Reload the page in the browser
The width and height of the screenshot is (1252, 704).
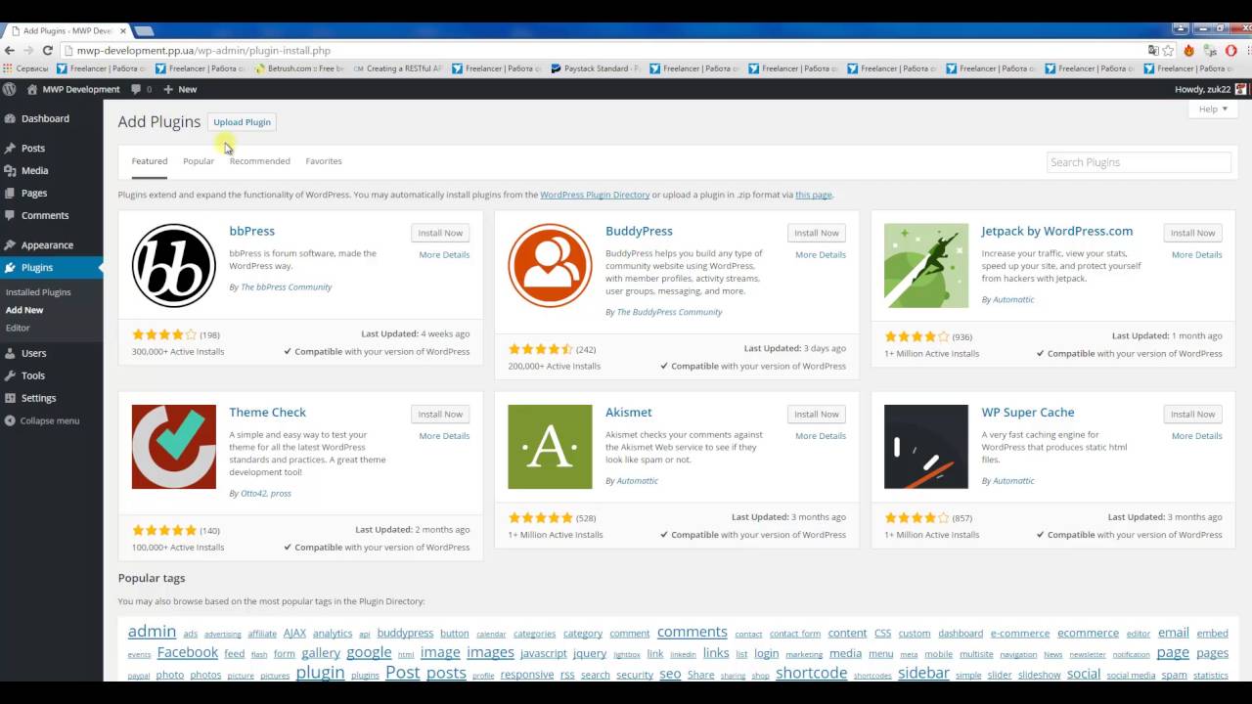pyautogui.click(x=47, y=50)
